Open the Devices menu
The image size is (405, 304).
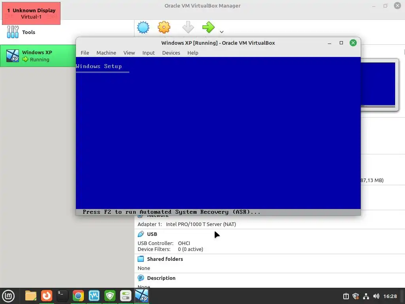(171, 53)
